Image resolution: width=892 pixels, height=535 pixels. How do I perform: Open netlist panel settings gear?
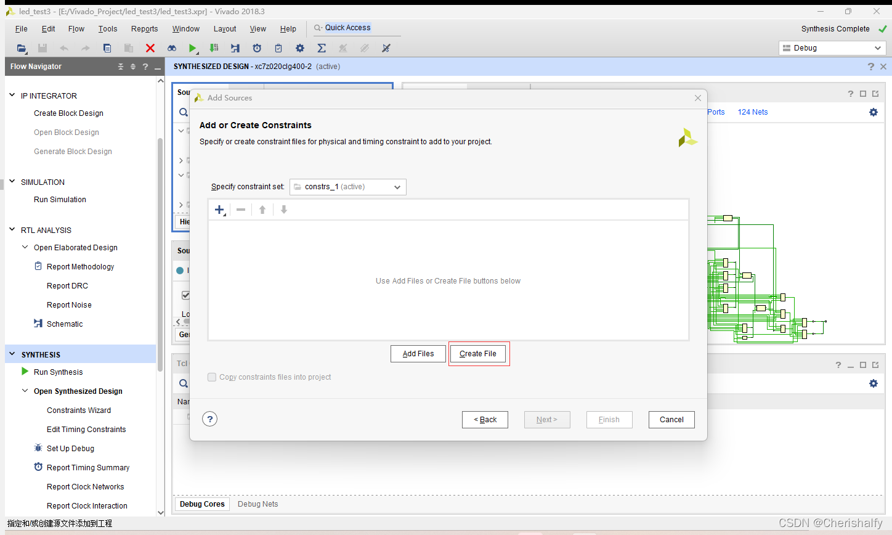coord(874,112)
